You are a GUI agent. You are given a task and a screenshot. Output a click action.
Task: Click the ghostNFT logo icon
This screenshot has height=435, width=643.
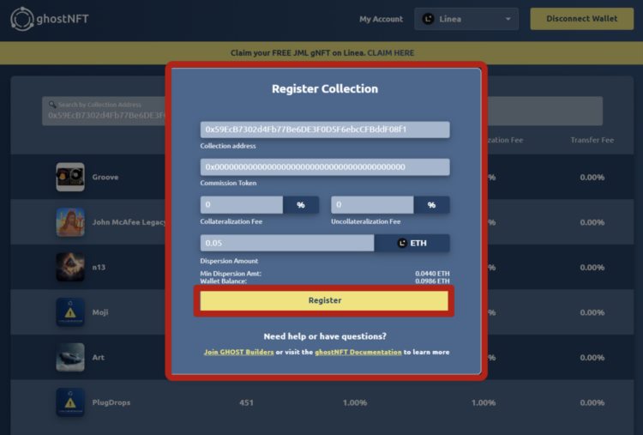[22, 19]
